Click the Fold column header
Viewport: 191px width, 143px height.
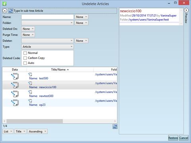(x=105, y=70)
